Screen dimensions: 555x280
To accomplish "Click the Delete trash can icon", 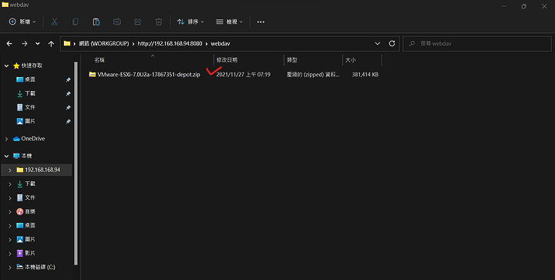I will pos(159,22).
